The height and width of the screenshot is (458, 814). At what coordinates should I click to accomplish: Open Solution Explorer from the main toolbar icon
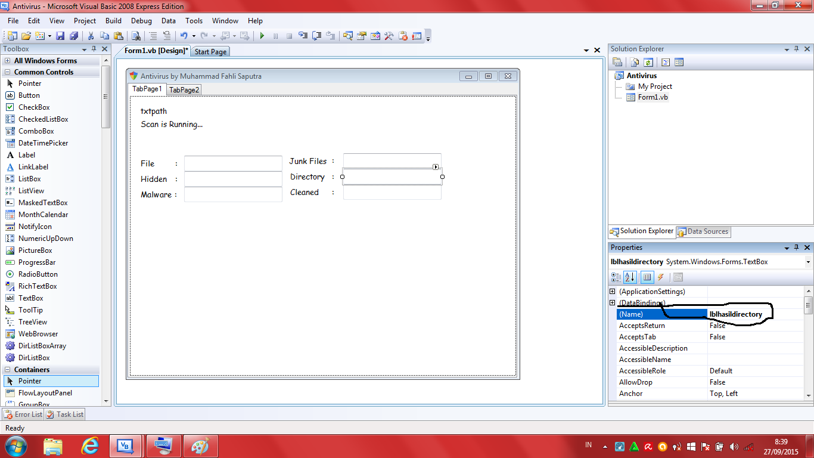[x=348, y=36]
